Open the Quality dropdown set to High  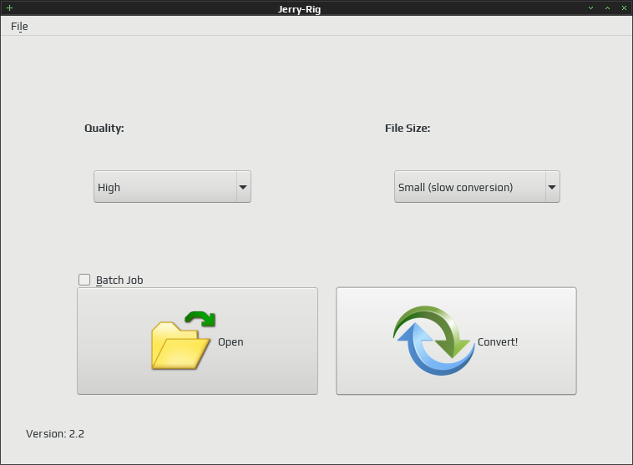pyautogui.click(x=172, y=187)
